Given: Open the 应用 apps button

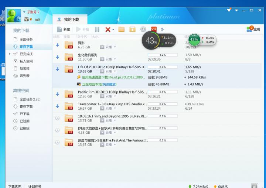Looking at the screenshot, I should (253, 29).
